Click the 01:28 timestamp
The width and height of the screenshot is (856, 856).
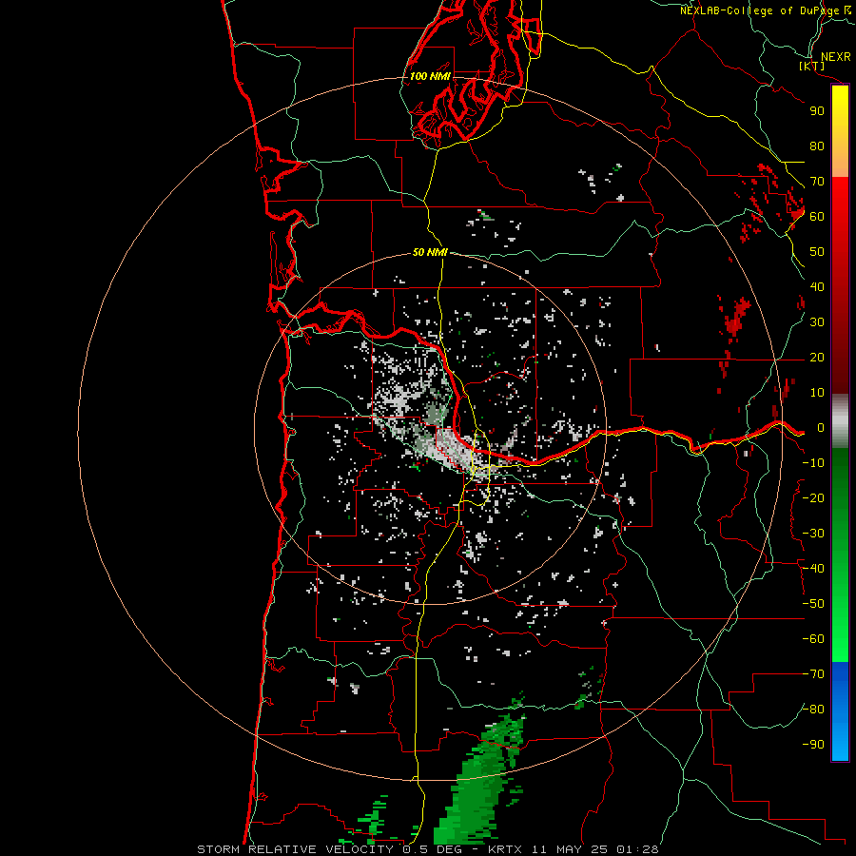coord(637,849)
